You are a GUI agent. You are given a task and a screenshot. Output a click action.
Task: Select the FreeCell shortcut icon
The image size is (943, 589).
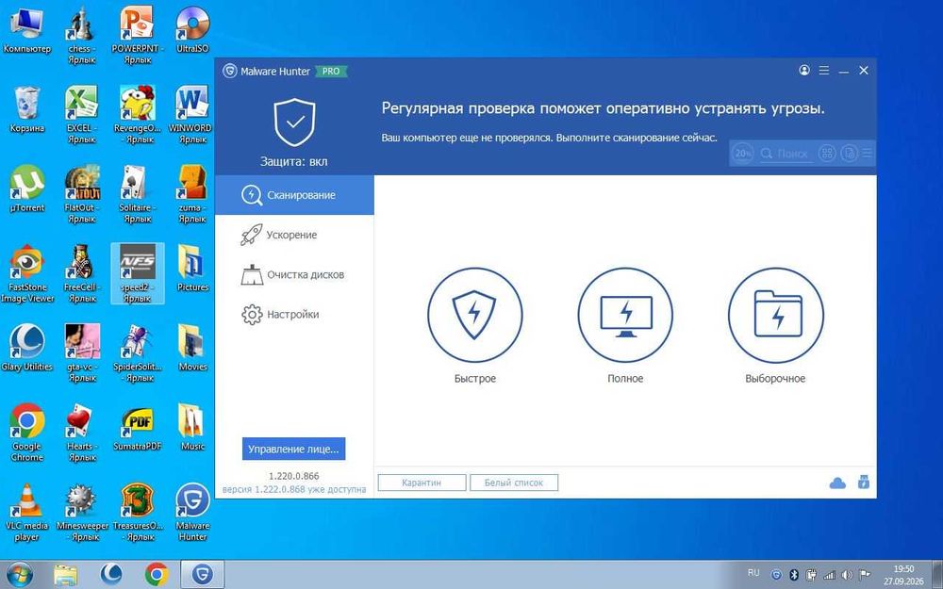[x=81, y=273]
